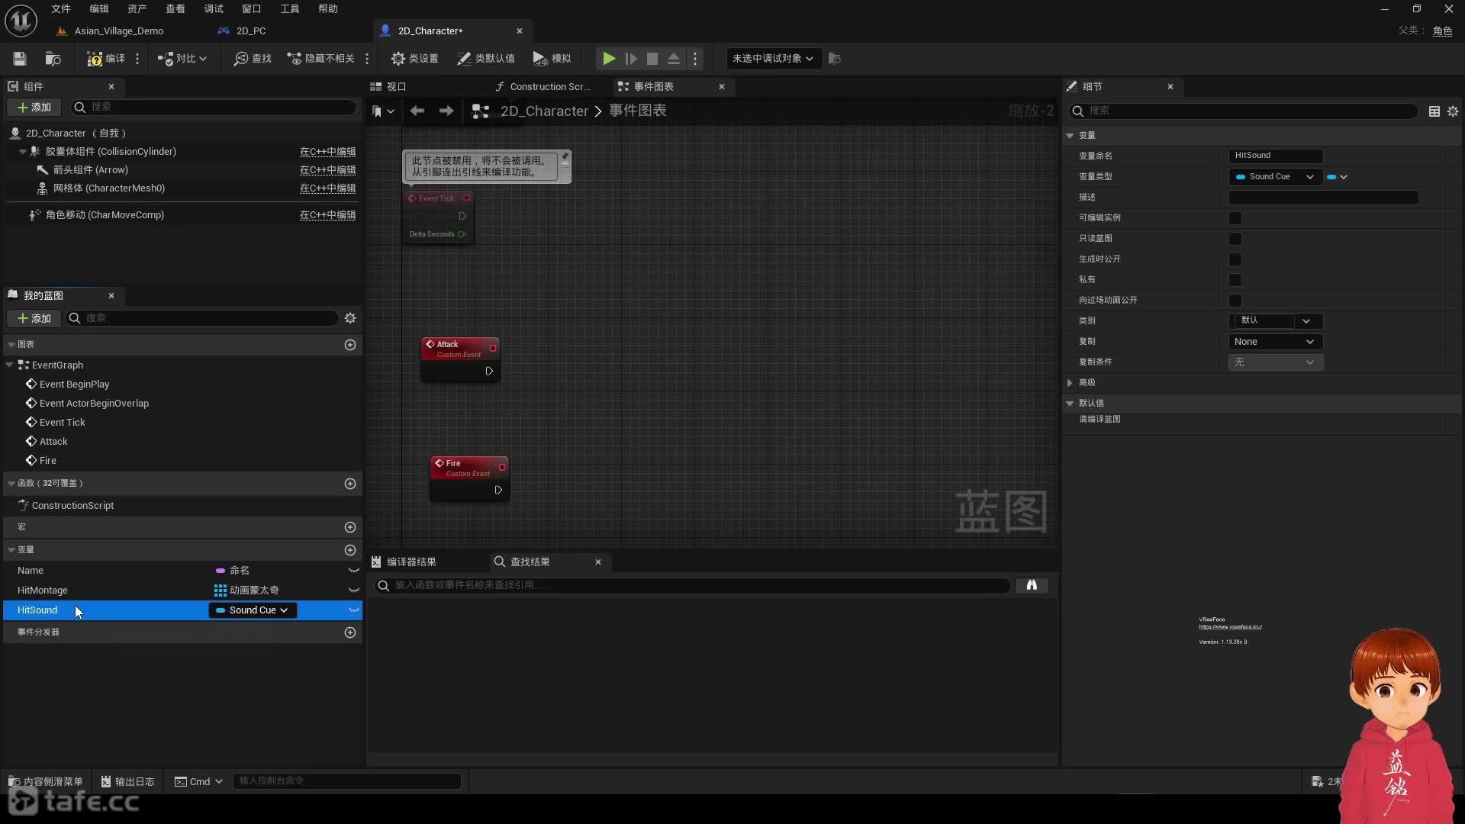Open Sound Cue type dropdown for HitSound

pyautogui.click(x=253, y=611)
